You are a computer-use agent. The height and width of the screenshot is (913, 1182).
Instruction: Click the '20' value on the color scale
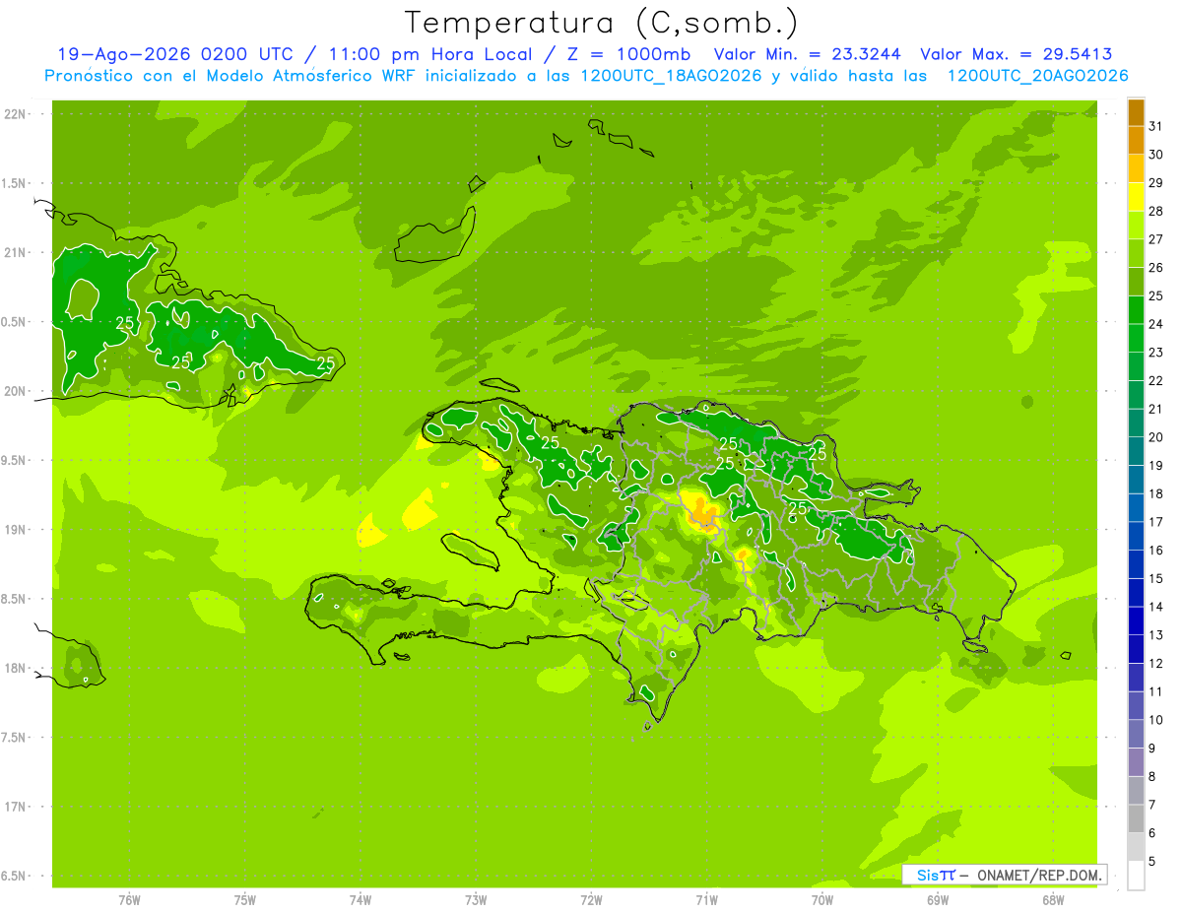click(x=1156, y=437)
